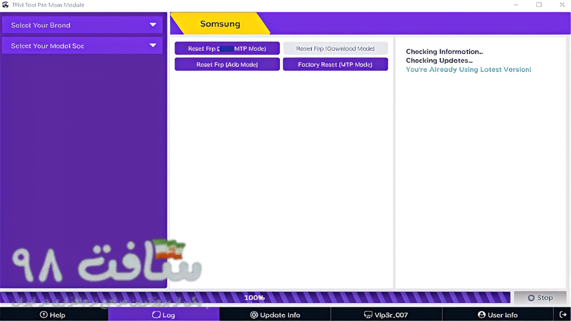571x321 pixels.
Task: Click the 100% progress bar
Action: [255, 298]
